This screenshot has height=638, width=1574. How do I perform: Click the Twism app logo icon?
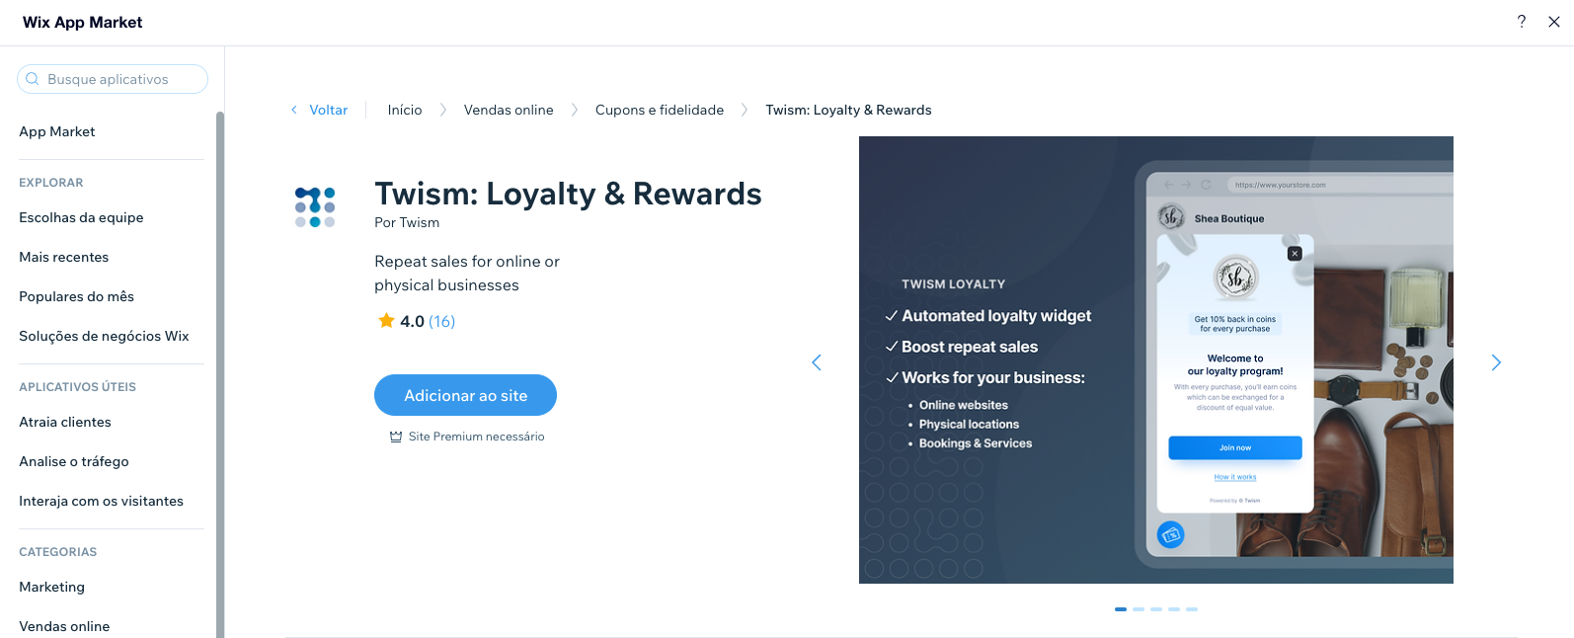pos(315,207)
